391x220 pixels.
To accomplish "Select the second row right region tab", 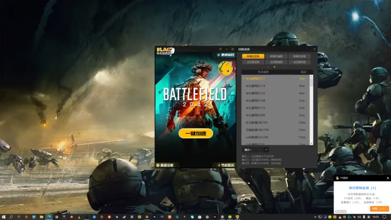I will click(300, 62).
